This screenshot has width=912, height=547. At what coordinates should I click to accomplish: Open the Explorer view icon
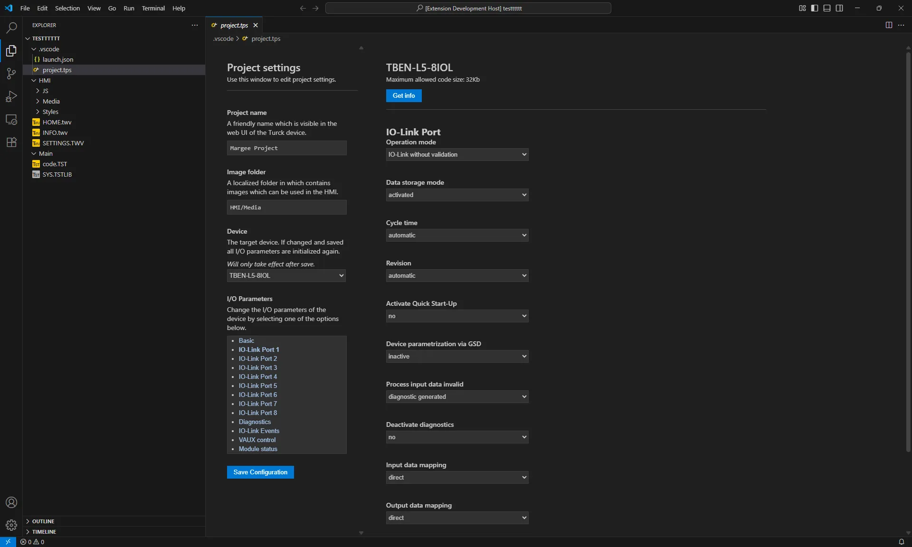11,50
